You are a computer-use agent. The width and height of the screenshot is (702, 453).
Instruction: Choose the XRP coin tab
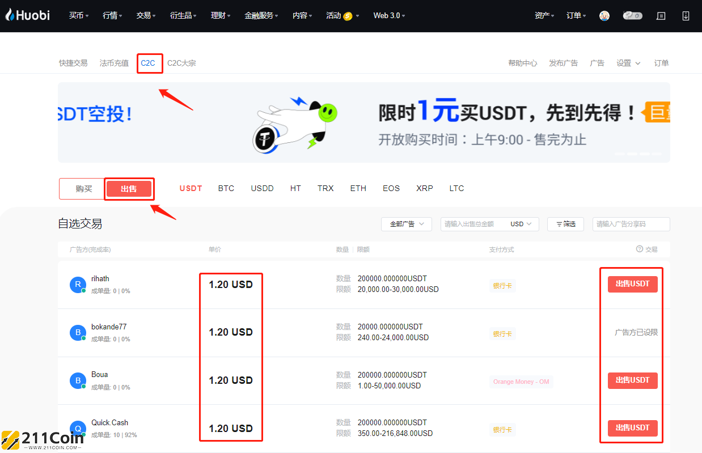(x=425, y=188)
